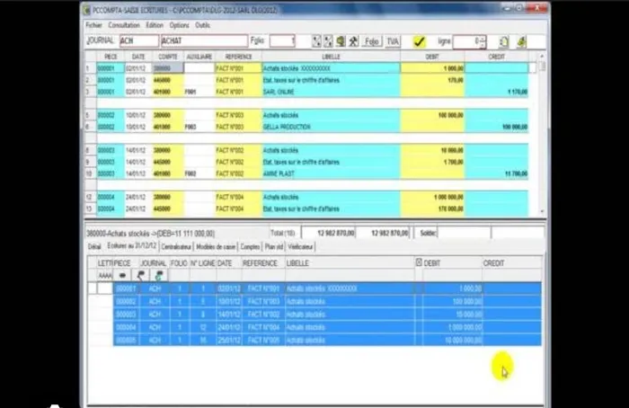This screenshot has width=629, height=408.
Task: Increase the ligne spinner value
Action: [483, 39]
